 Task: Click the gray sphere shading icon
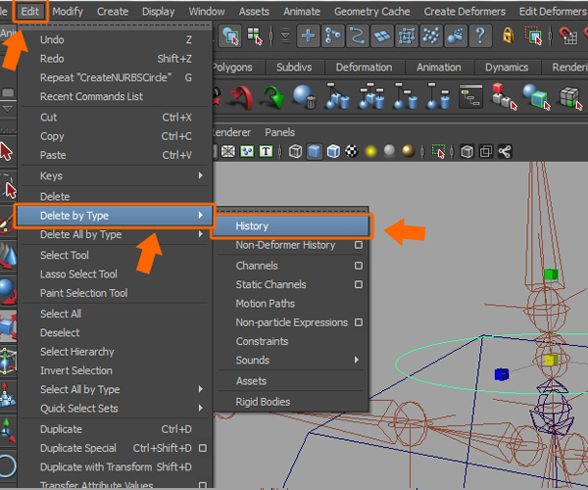(389, 151)
